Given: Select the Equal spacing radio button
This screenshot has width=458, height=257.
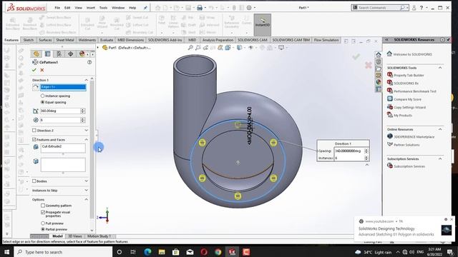Looking at the screenshot, I should click(x=43, y=102).
